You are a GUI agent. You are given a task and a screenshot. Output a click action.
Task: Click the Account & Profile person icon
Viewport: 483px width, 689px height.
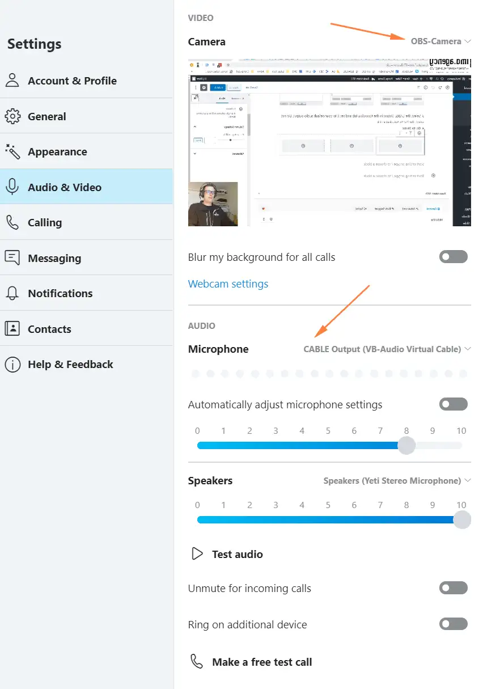pyautogui.click(x=12, y=81)
